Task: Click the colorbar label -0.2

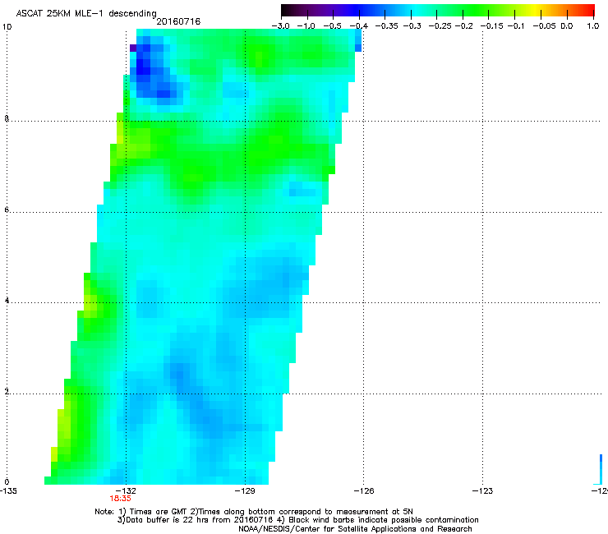Action: (x=463, y=26)
